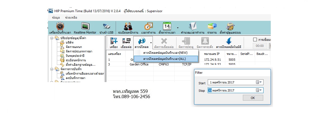Click the 00:00 time field
319x117 pixels.
[x=260, y=46]
